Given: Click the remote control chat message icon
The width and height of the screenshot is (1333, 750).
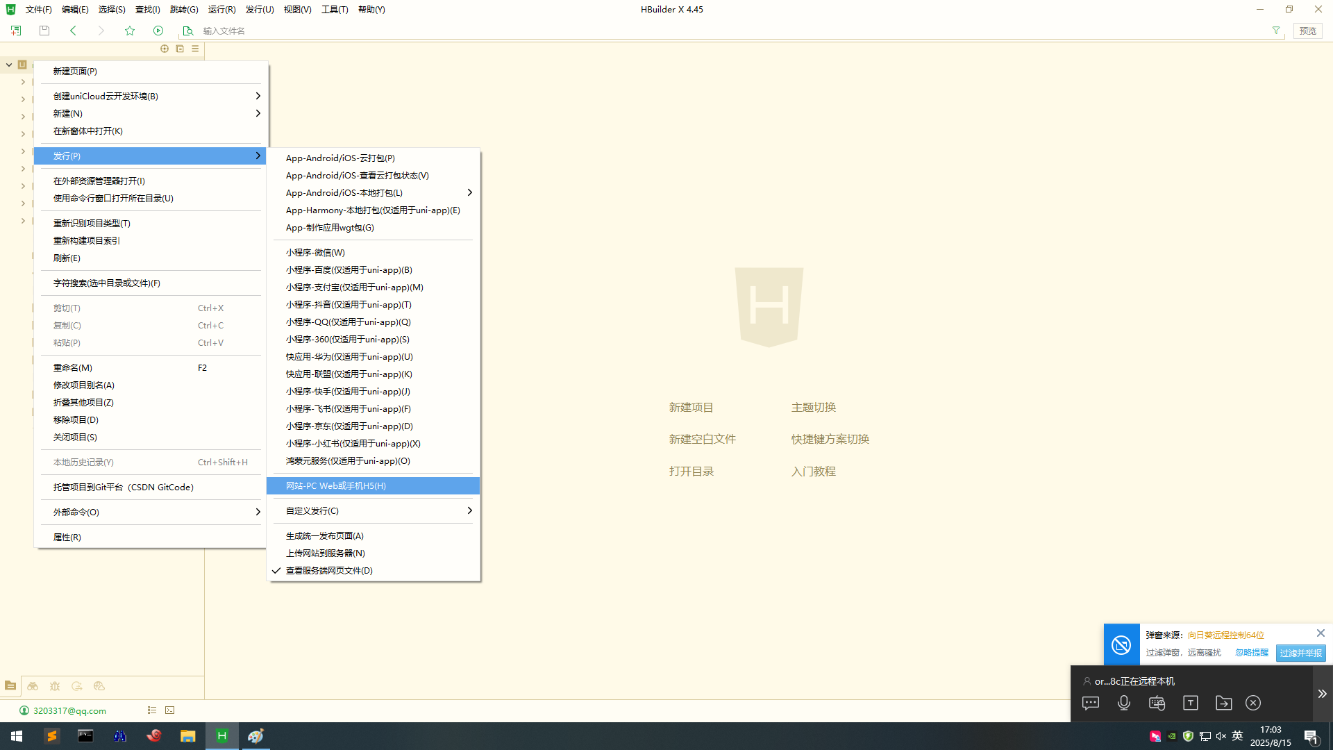Looking at the screenshot, I should click(x=1091, y=703).
